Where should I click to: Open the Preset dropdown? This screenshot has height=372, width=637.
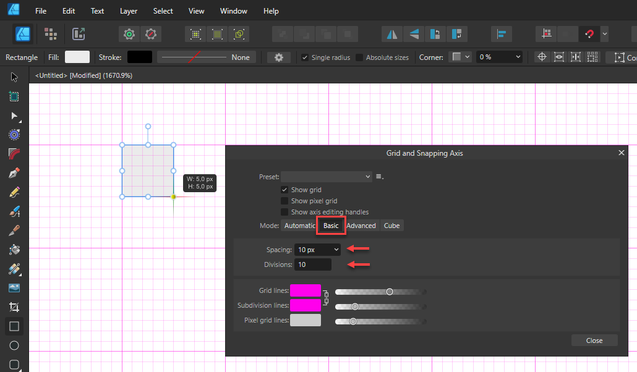coord(326,177)
